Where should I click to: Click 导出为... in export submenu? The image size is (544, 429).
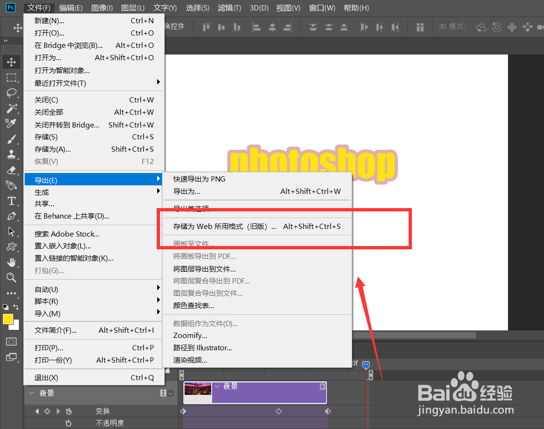pos(257,192)
